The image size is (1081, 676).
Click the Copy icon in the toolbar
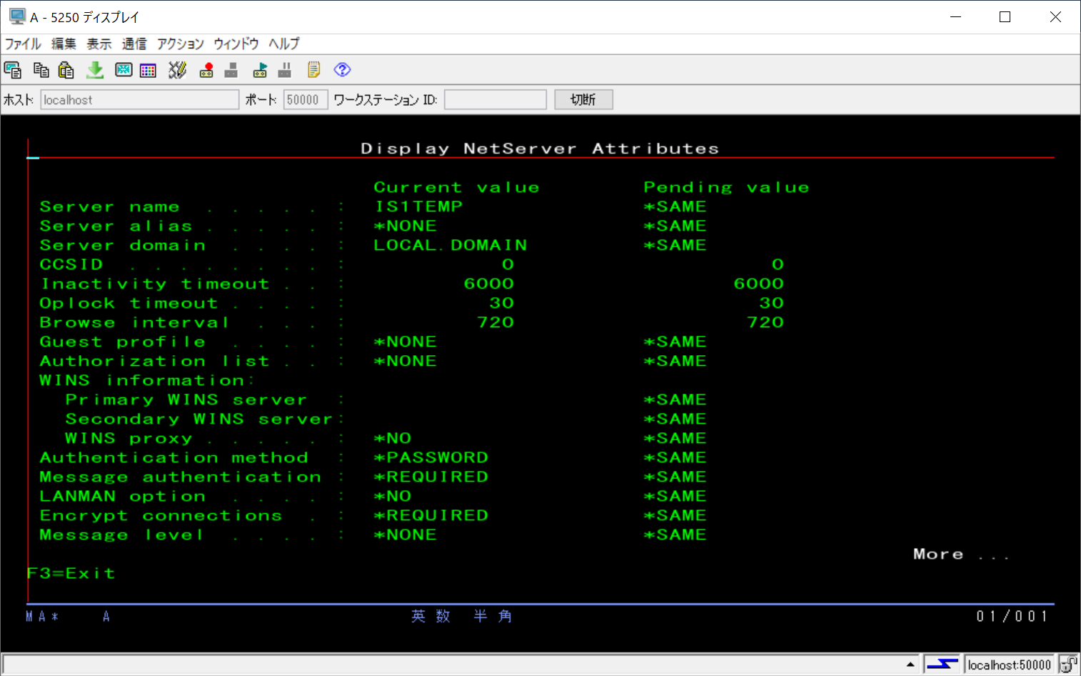point(41,70)
